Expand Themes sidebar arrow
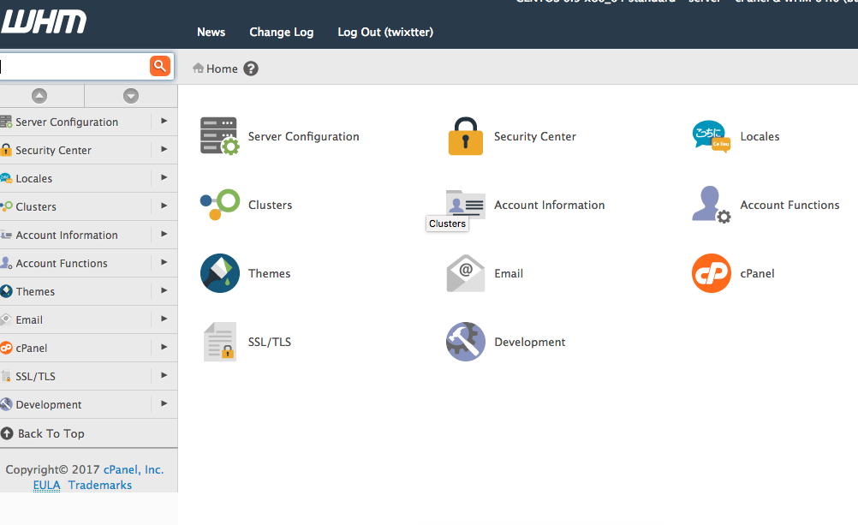The width and height of the screenshot is (858, 525). [164, 290]
